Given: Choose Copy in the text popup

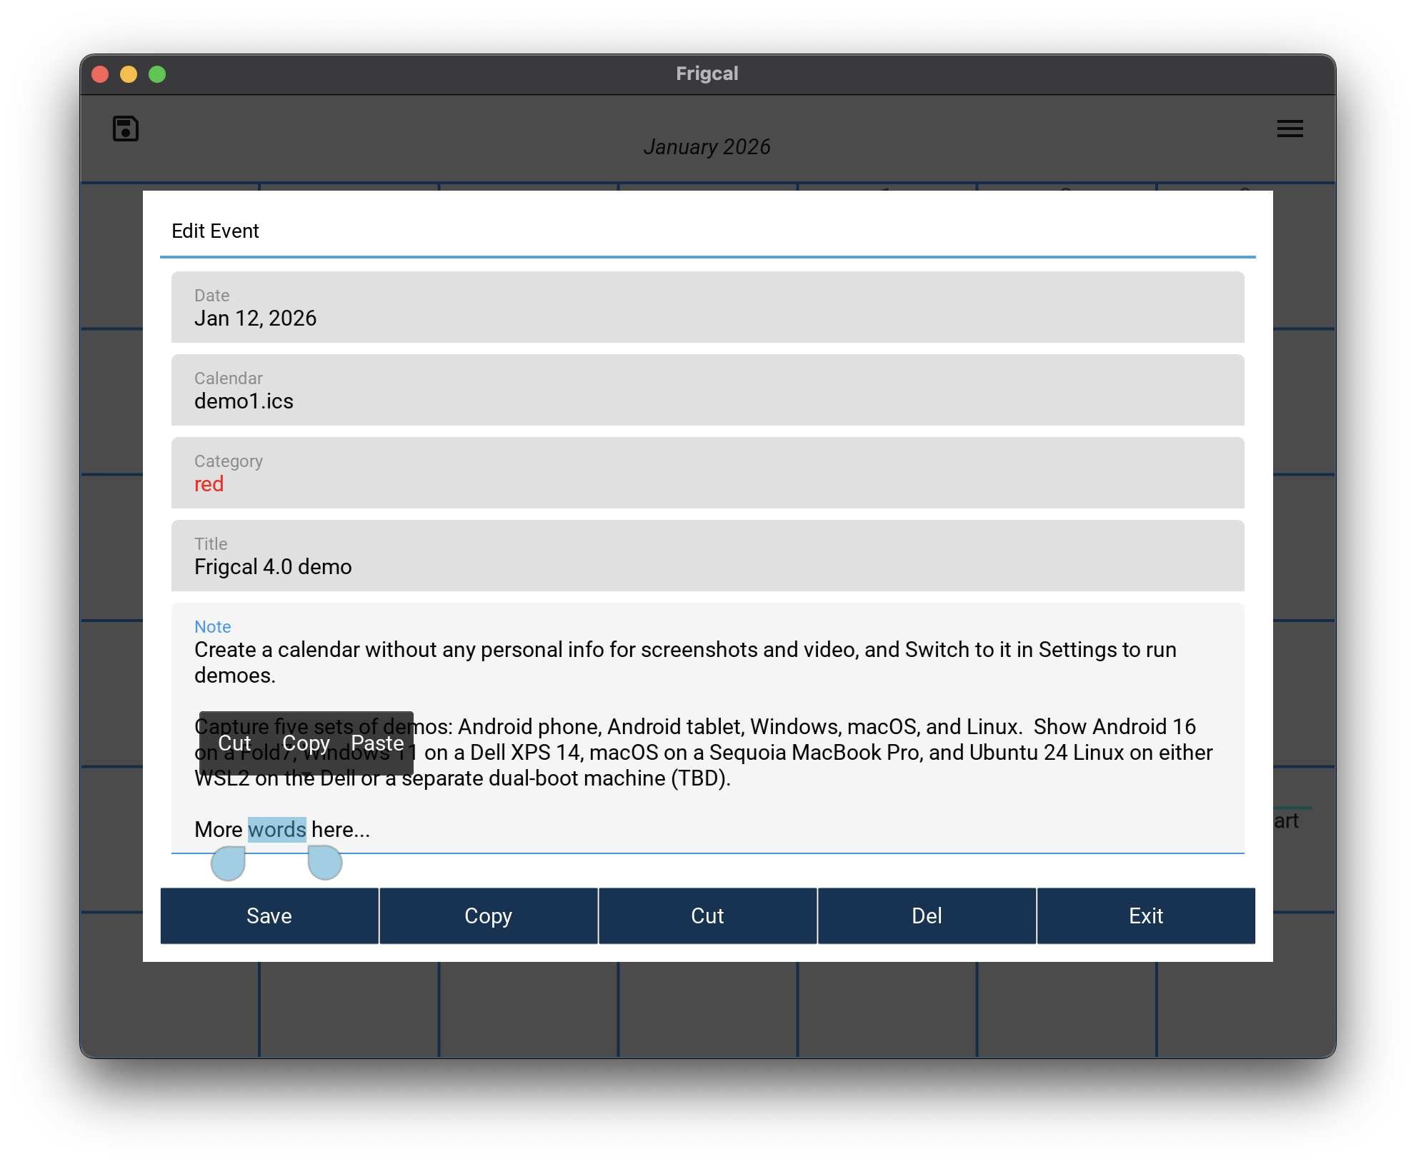Looking at the screenshot, I should click(306, 743).
